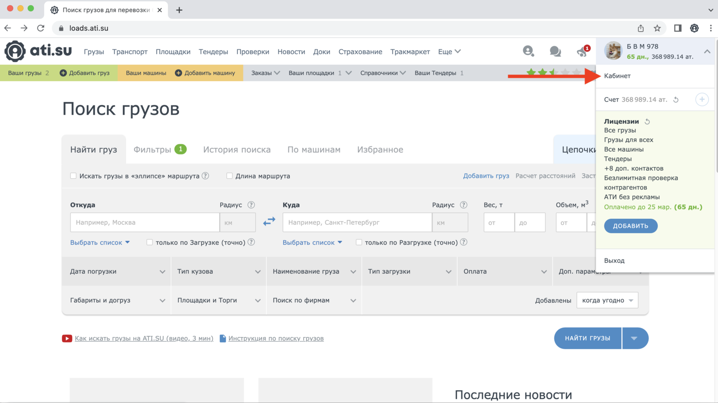This screenshot has height=403, width=718.
Task: Expand Тип кузова dropdown
Action: click(219, 271)
